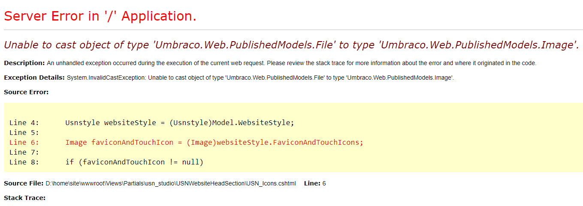
Task: Click the 'Source Error:' label
Action: click(26, 92)
